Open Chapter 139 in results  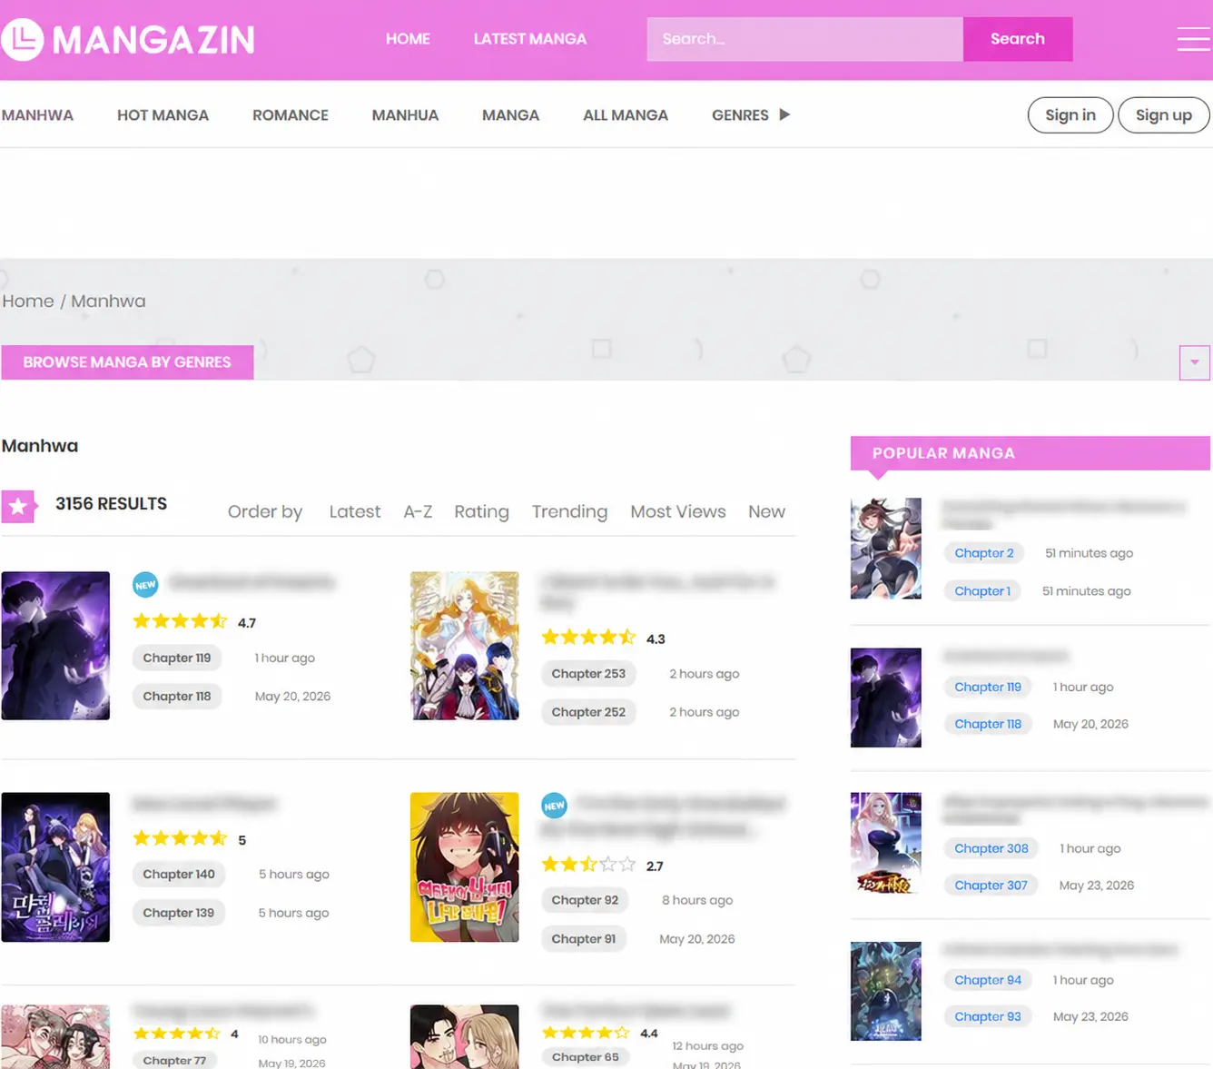179,913
